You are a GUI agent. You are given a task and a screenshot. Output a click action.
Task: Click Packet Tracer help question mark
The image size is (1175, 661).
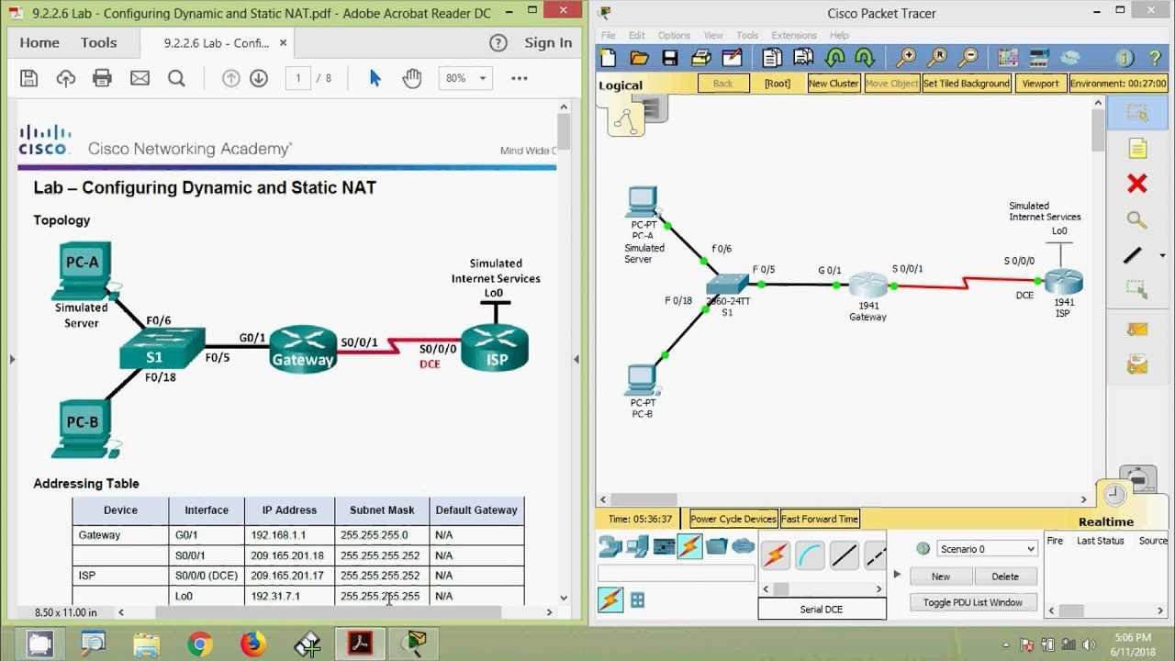[x=1156, y=58]
